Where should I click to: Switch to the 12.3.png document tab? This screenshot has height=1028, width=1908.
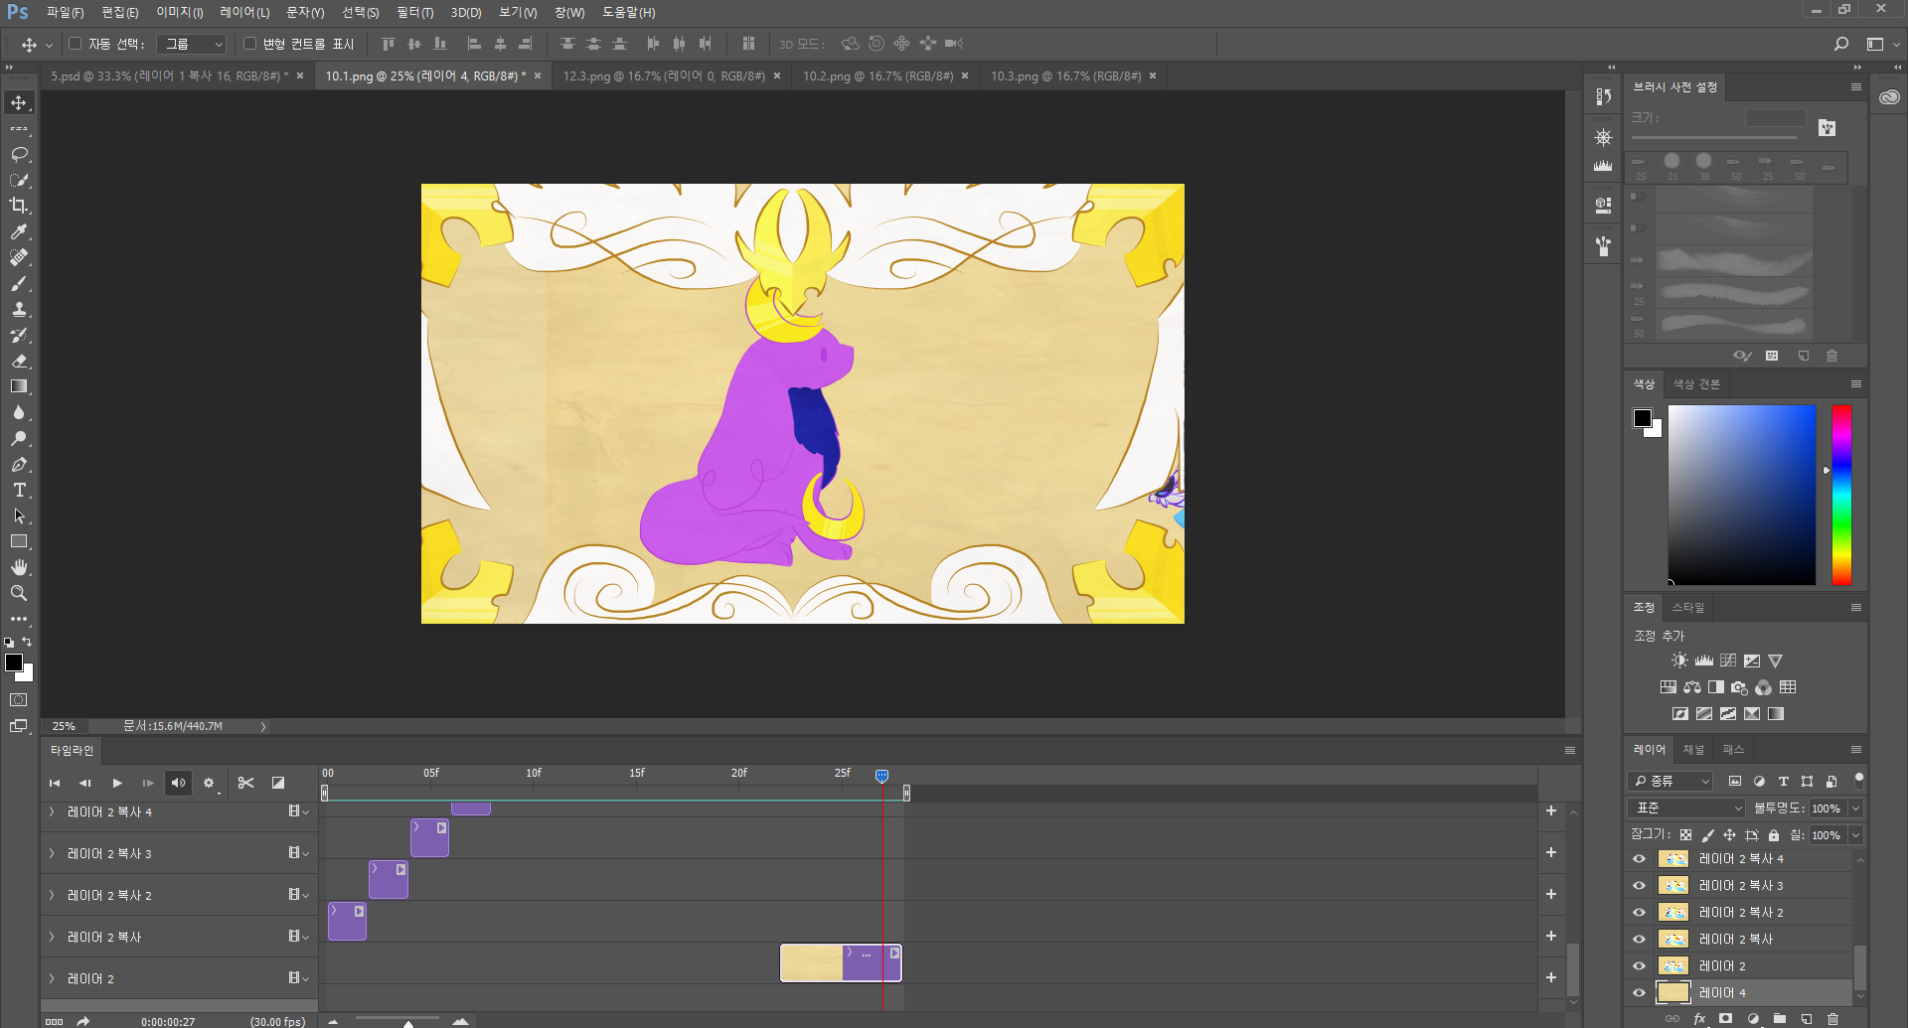pyautogui.click(x=664, y=76)
